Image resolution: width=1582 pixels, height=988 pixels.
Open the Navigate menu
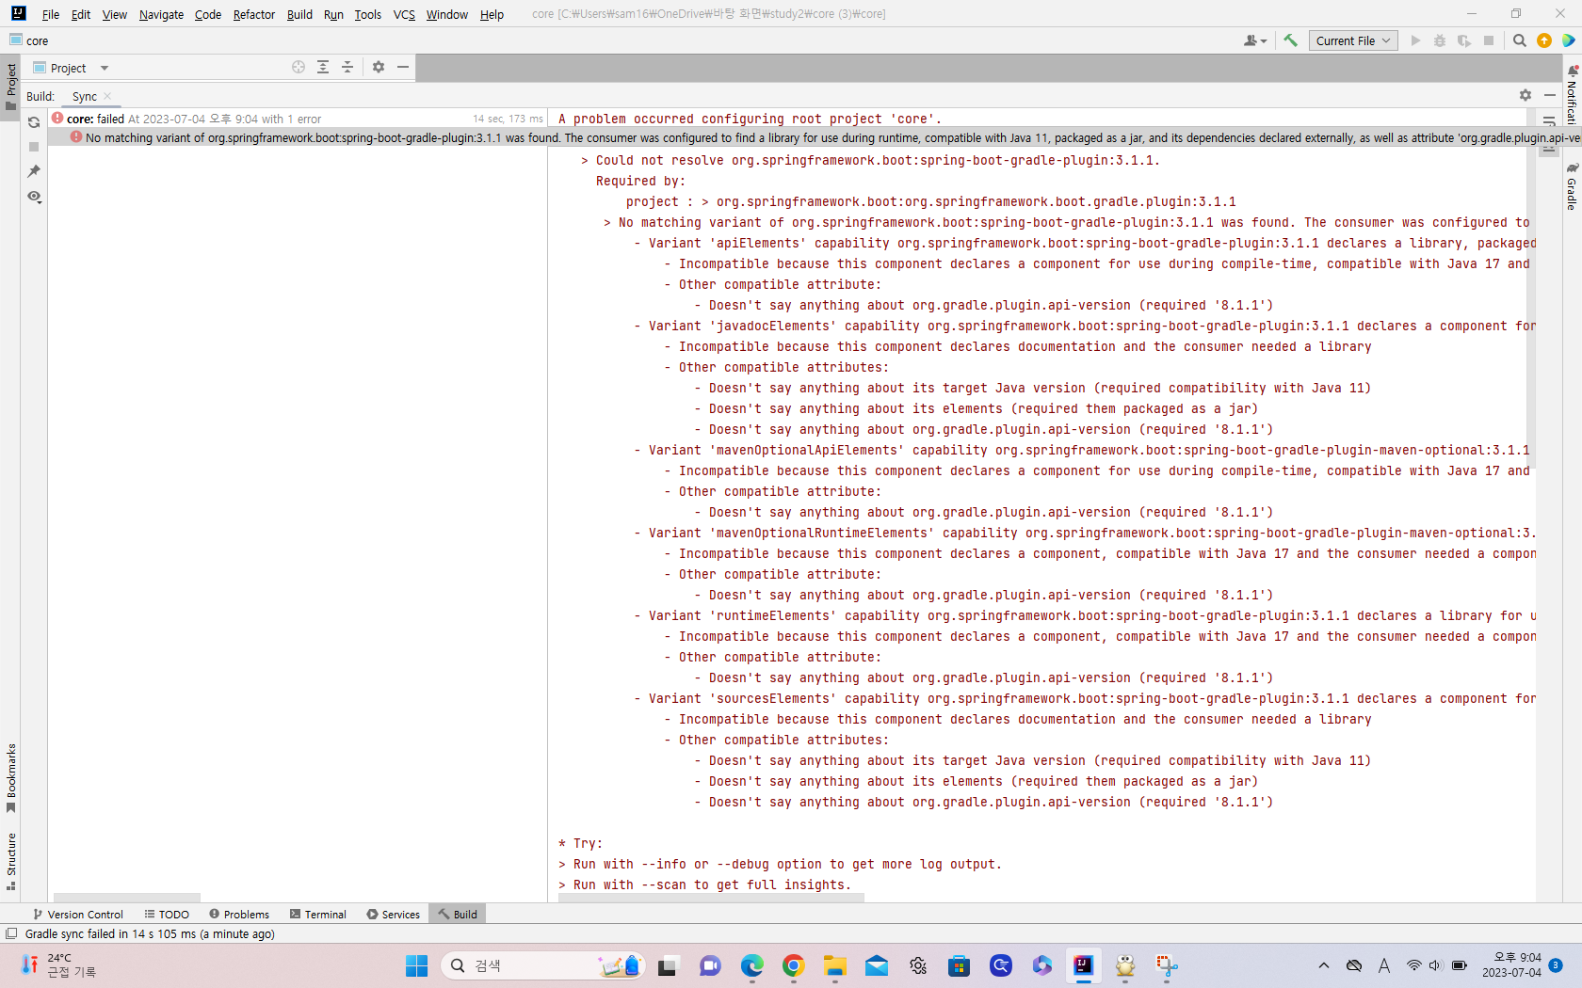(161, 14)
